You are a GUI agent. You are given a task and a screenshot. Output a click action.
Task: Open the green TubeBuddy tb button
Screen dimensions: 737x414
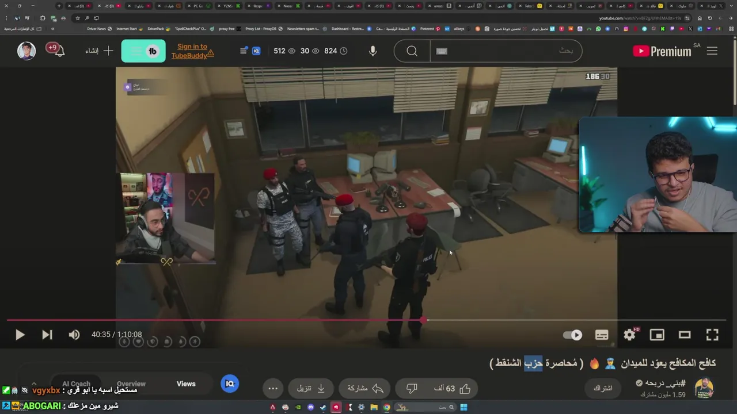pyautogui.click(x=143, y=51)
